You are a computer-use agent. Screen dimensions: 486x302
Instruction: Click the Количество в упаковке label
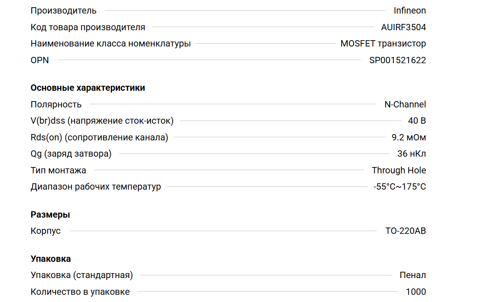point(80,292)
